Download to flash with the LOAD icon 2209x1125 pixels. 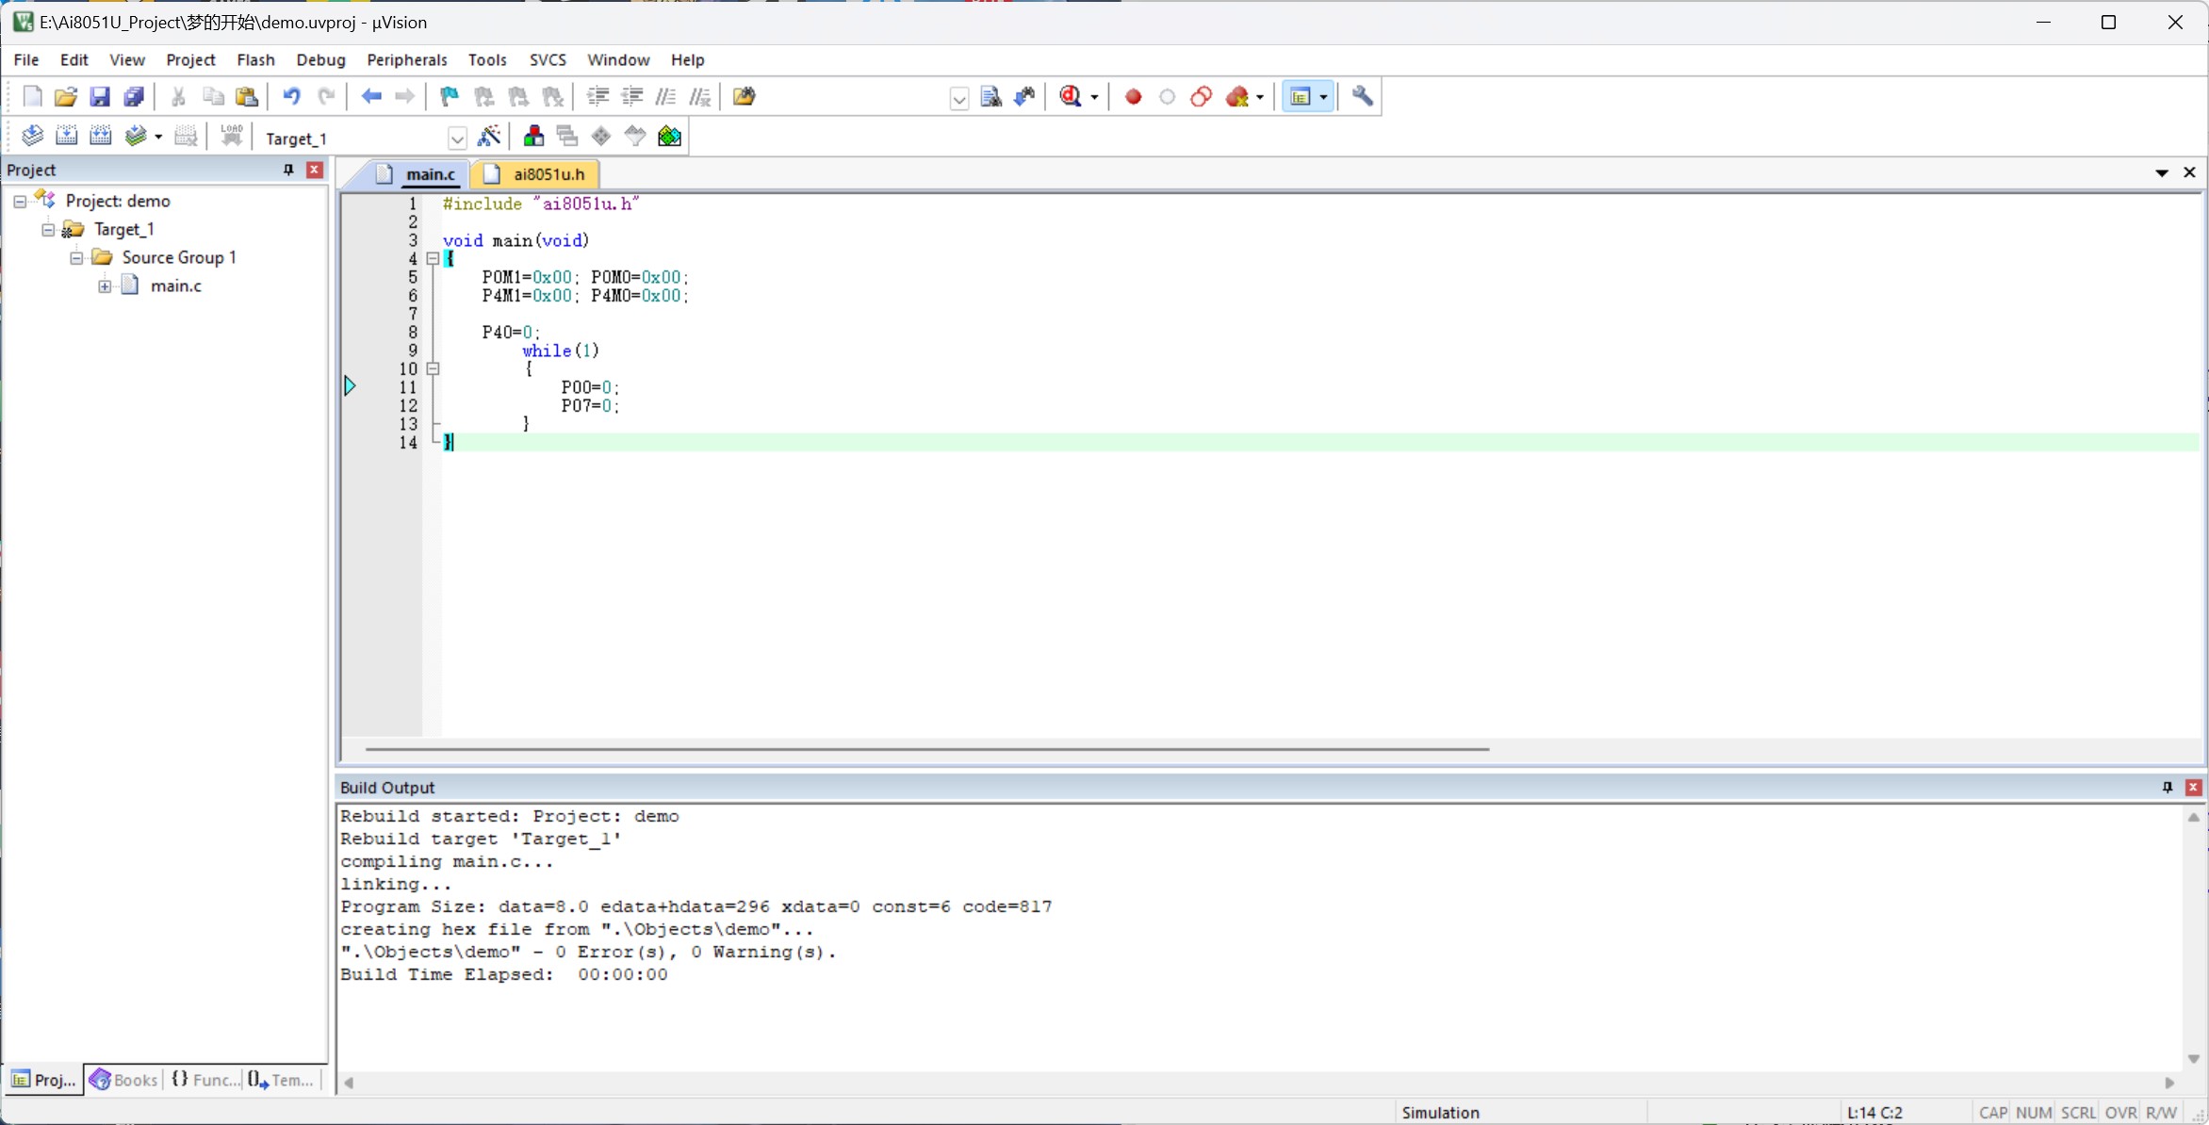(x=231, y=137)
